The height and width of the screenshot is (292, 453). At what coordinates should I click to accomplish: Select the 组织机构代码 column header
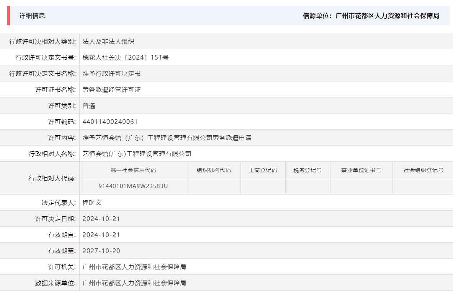tap(213, 170)
